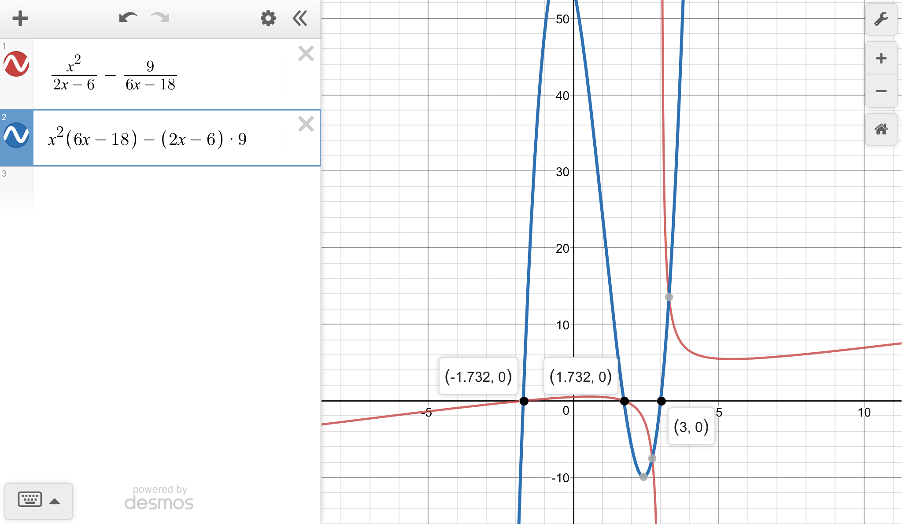Viewport: 902px width, 524px height.
Task: Collapse the expression list panel
Action: [300, 18]
